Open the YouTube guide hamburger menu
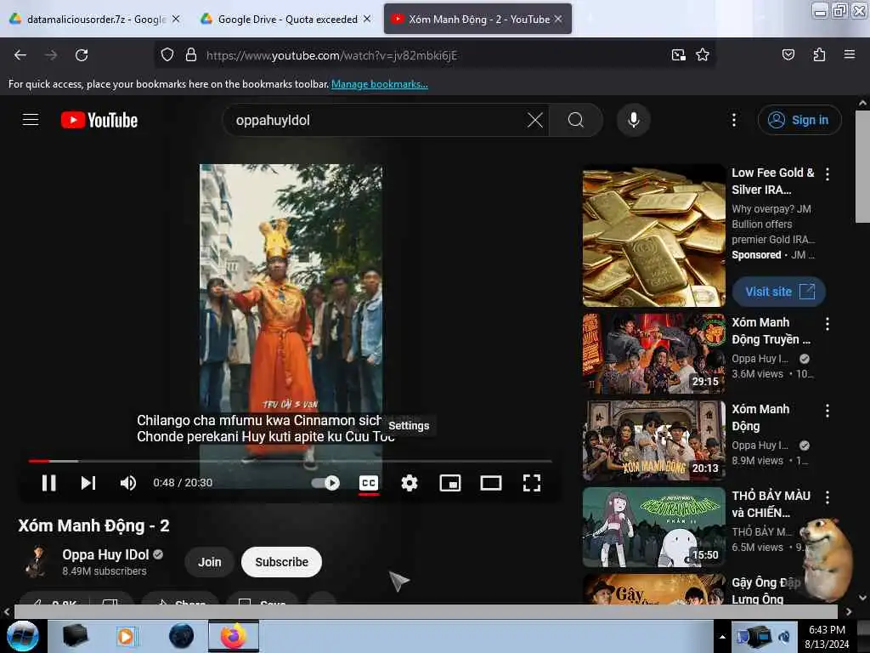870x653 pixels. point(31,120)
